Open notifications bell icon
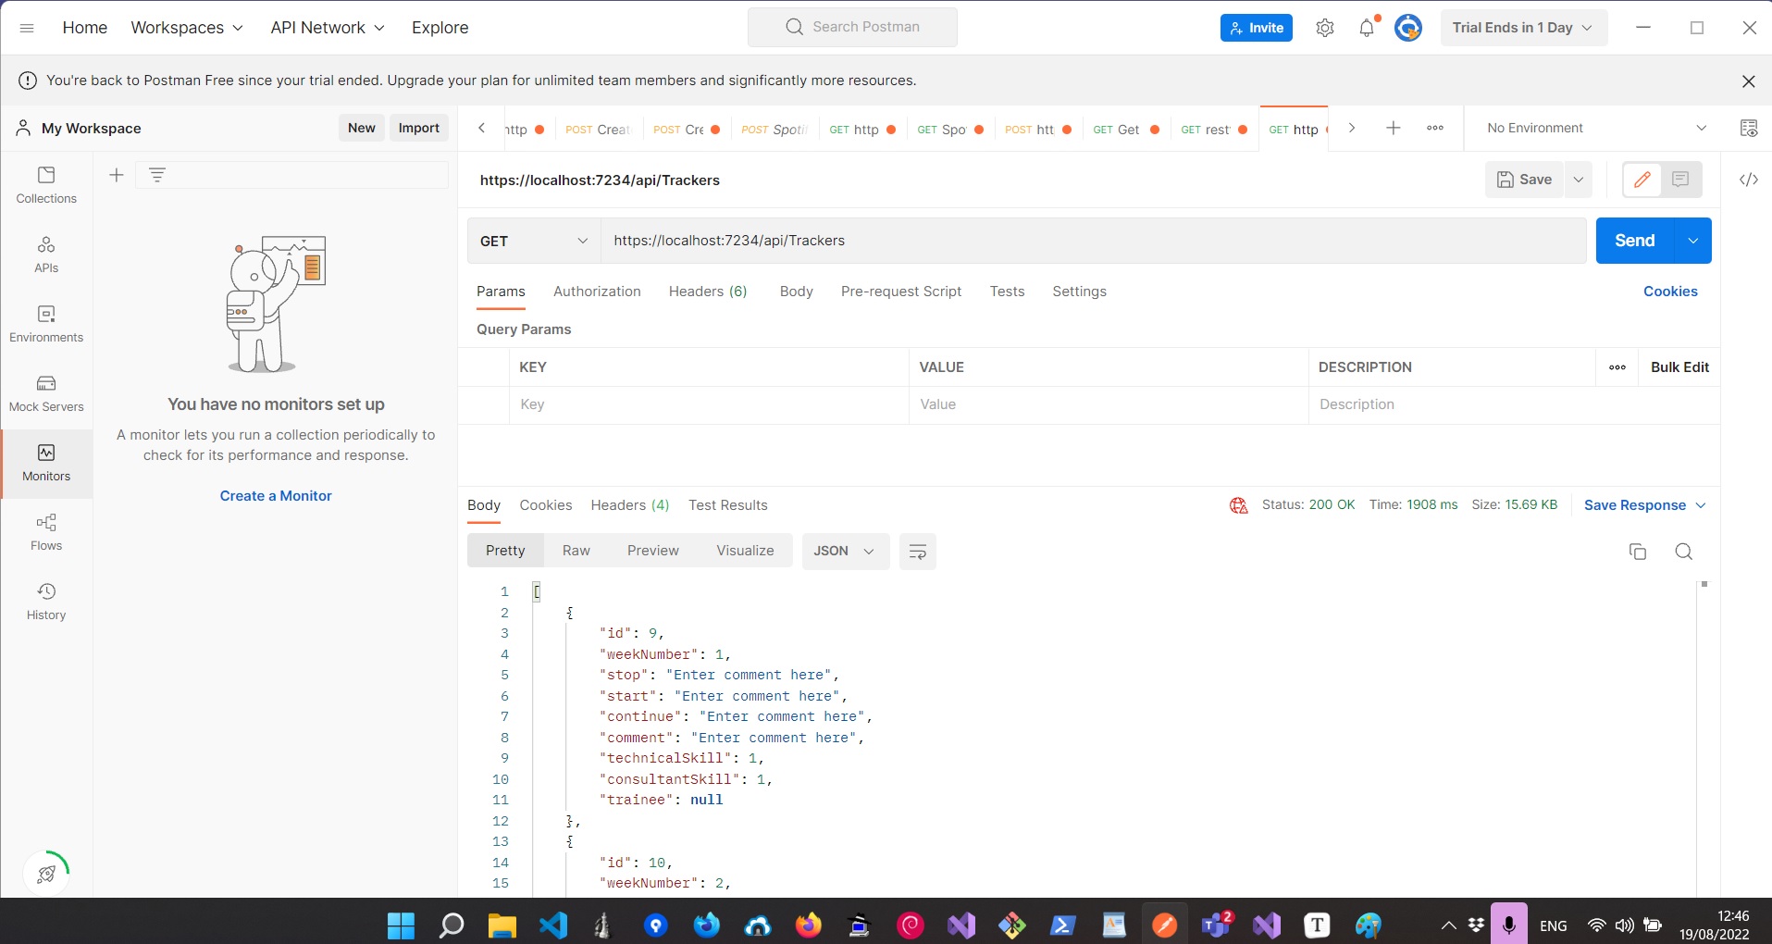This screenshot has width=1772, height=944. pos(1367,28)
